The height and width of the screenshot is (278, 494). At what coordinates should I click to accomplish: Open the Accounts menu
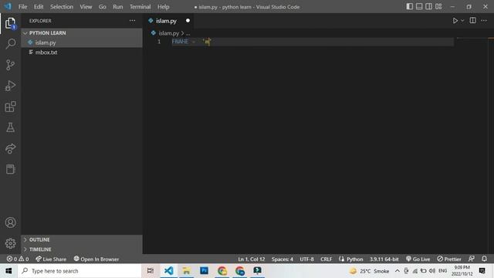[x=10, y=222]
